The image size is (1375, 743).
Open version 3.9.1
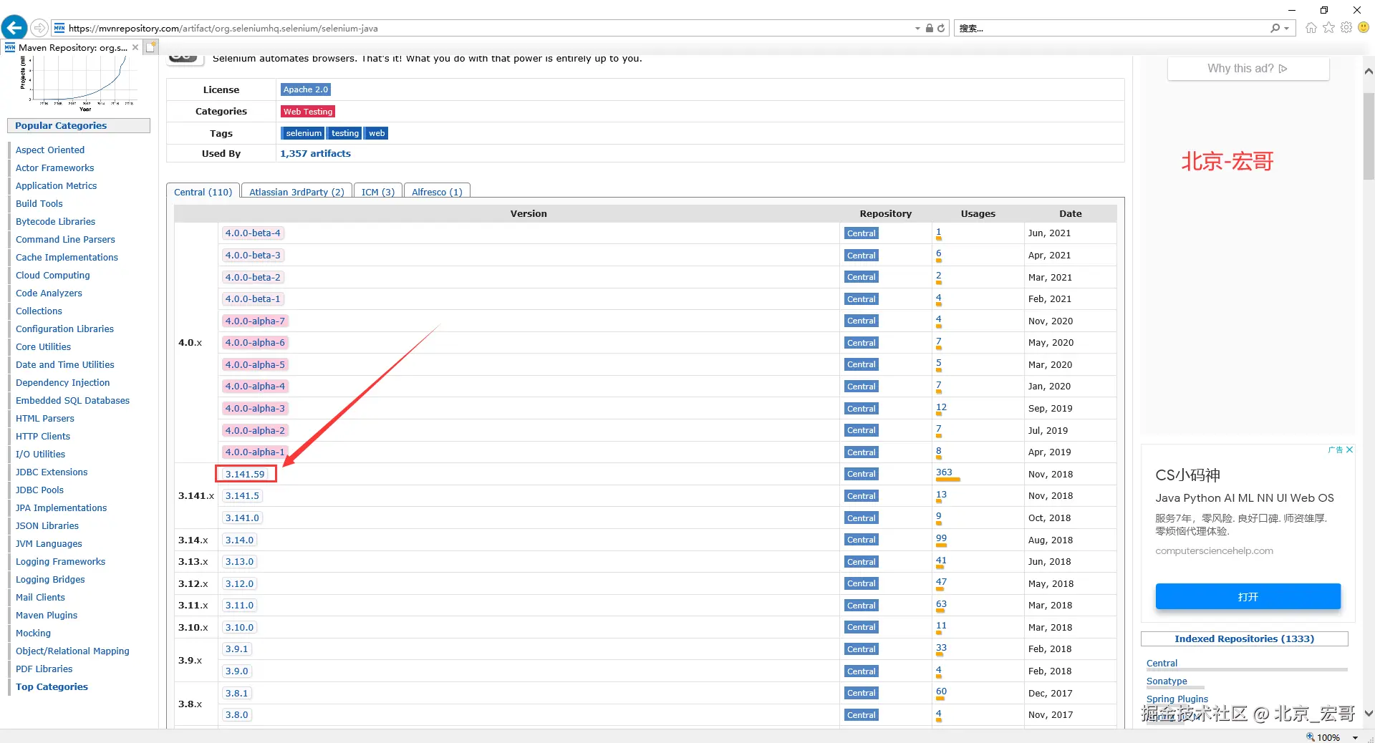coord(236,649)
